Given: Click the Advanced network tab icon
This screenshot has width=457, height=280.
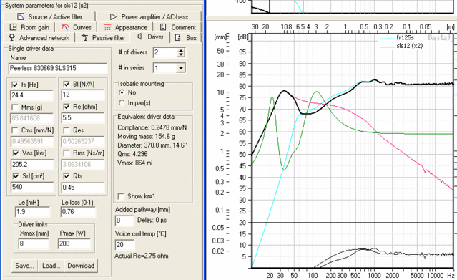Looking at the screenshot, I should click(x=12, y=37).
